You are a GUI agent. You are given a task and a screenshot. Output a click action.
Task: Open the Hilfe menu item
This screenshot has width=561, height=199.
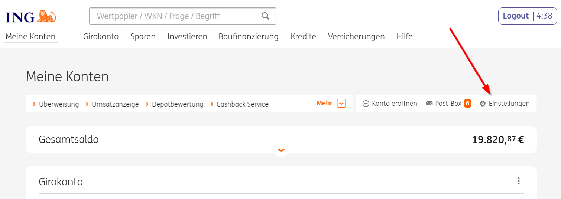pyautogui.click(x=405, y=37)
